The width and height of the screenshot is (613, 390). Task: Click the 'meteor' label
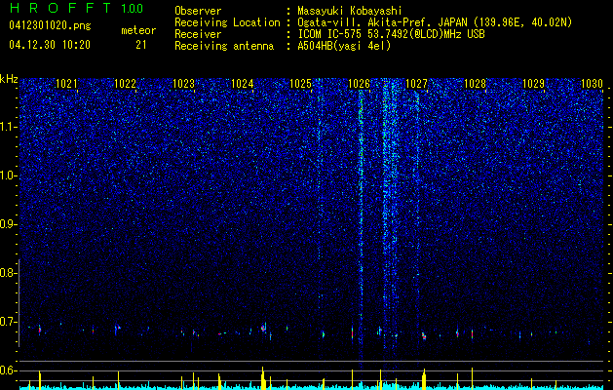click(138, 30)
